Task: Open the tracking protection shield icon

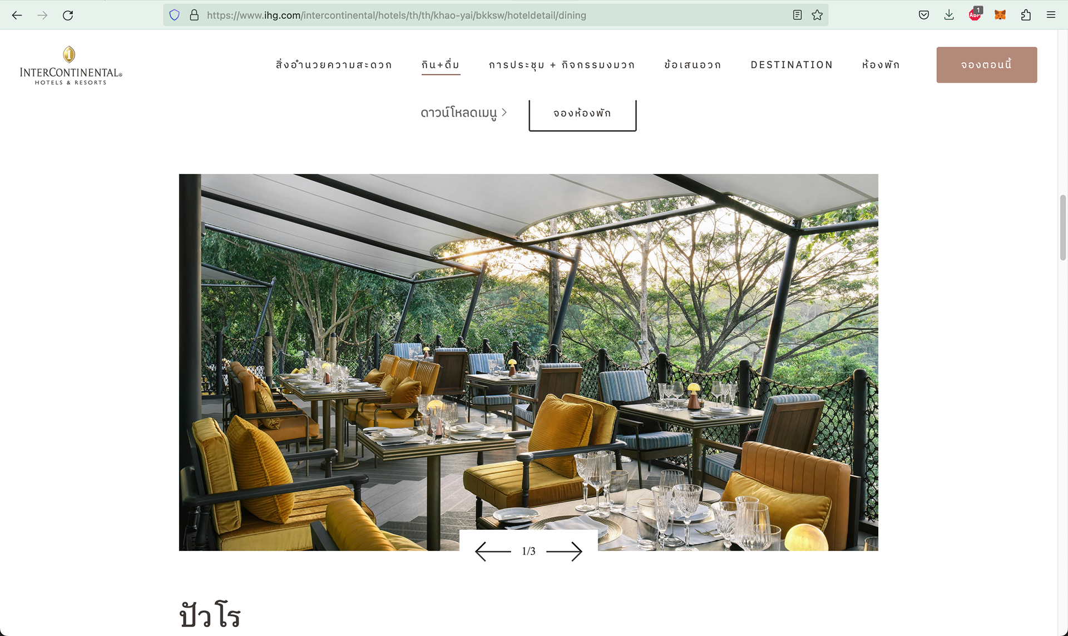Action: (x=175, y=15)
